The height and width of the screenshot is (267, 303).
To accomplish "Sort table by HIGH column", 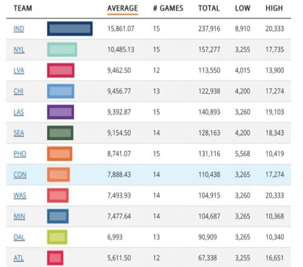I will pyautogui.click(x=274, y=8).
